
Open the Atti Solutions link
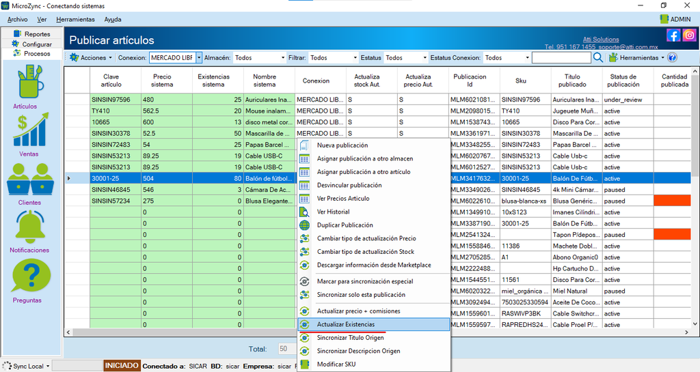601,39
